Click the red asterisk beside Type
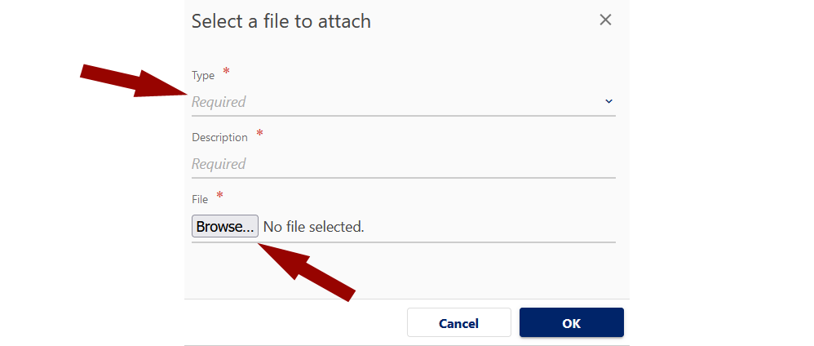This screenshot has width=814, height=346. click(226, 73)
